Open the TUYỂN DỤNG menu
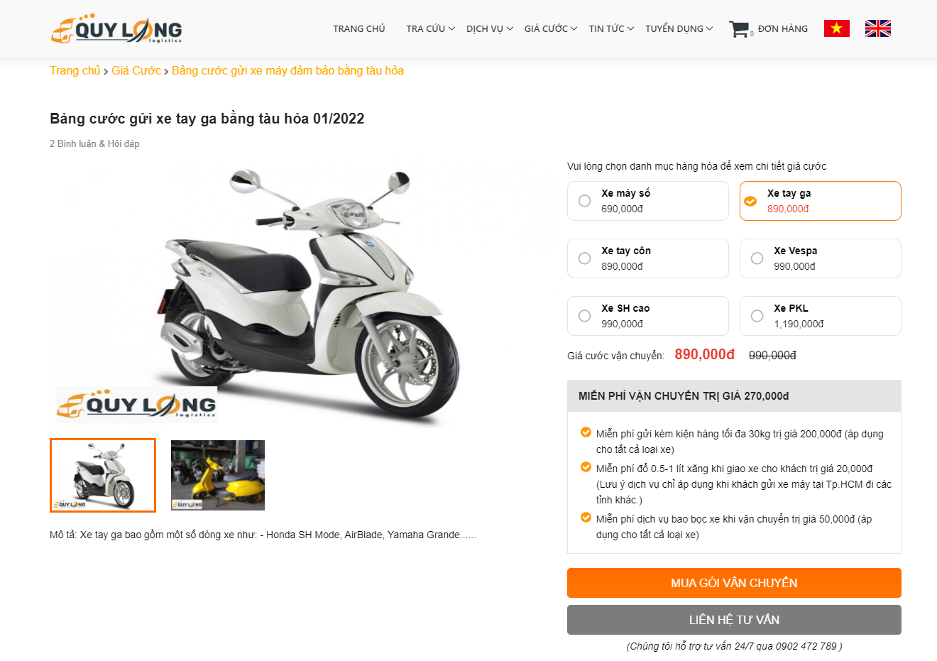The width and height of the screenshot is (937, 661). point(679,28)
